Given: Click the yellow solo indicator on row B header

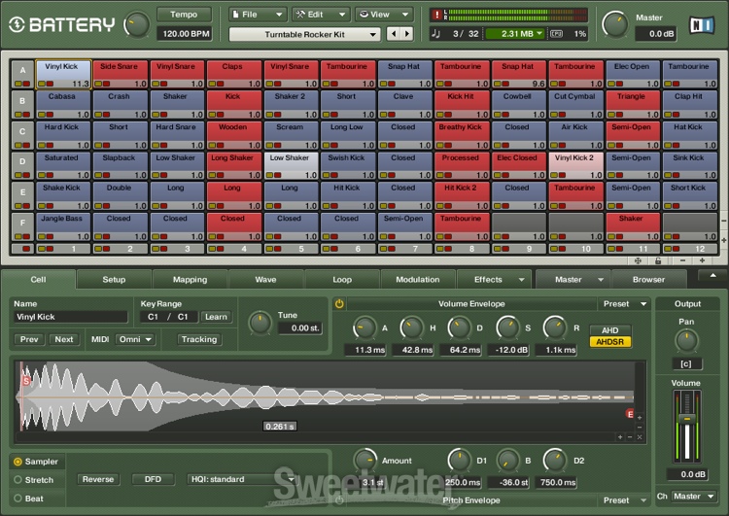Looking at the screenshot, I should 18,115.
